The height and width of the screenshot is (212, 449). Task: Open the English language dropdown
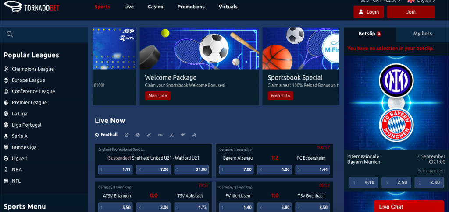point(421,1)
